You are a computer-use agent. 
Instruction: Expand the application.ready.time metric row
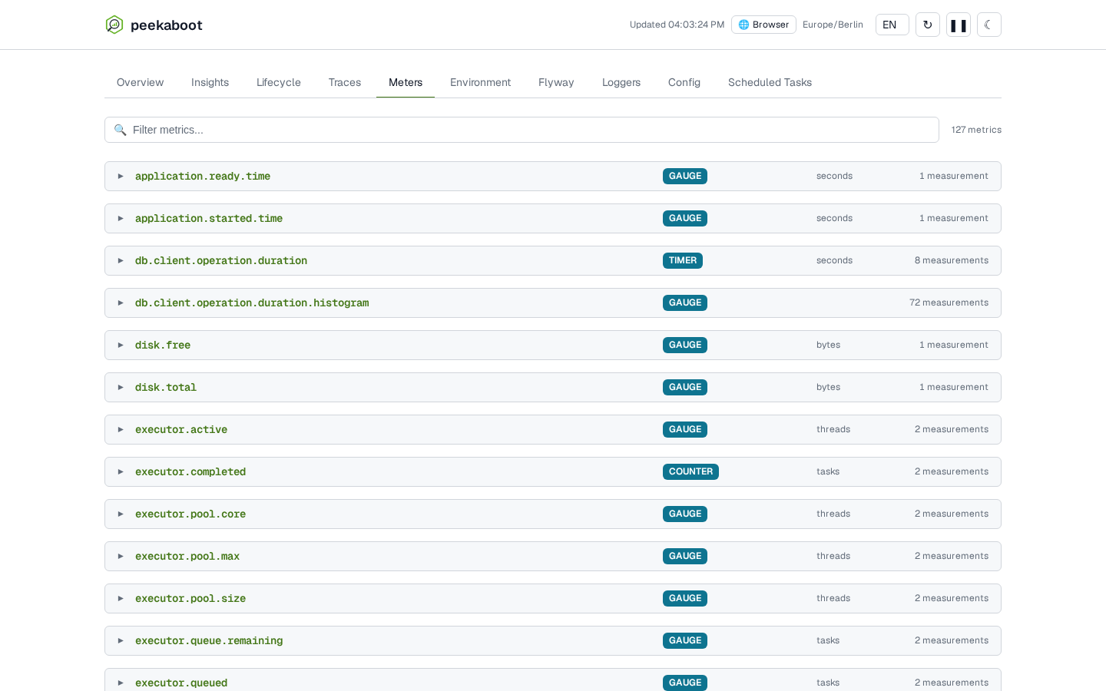click(553, 176)
